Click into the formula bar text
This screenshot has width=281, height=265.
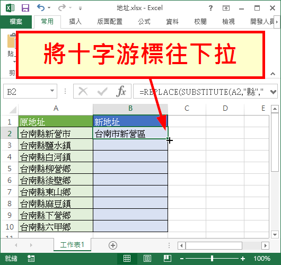[x=201, y=92]
